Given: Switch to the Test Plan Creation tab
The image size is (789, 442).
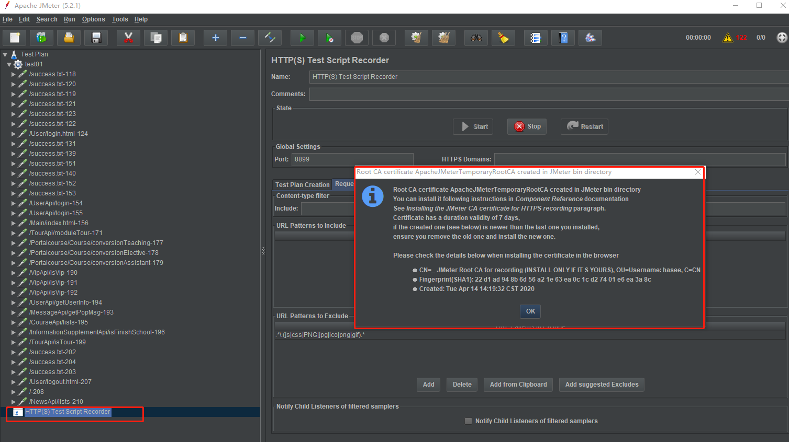Looking at the screenshot, I should click(303, 185).
